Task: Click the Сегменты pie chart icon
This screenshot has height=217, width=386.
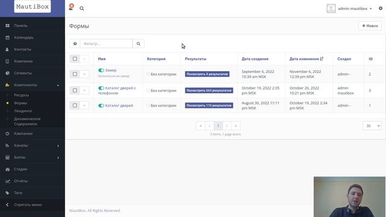Action: [7, 73]
